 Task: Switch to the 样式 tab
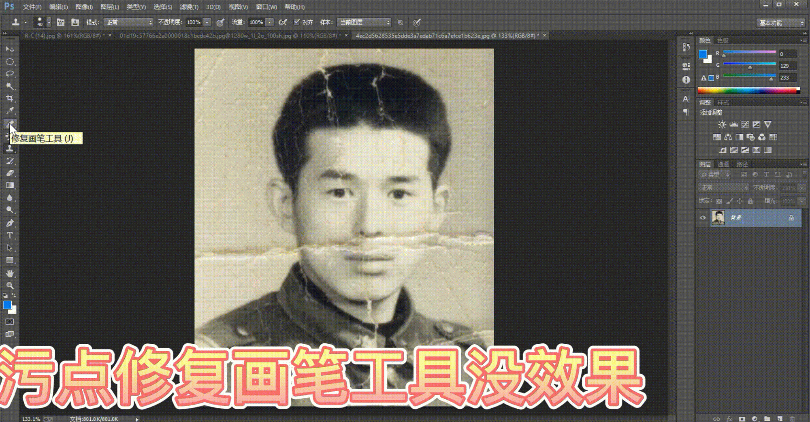(x=723, y=102)
